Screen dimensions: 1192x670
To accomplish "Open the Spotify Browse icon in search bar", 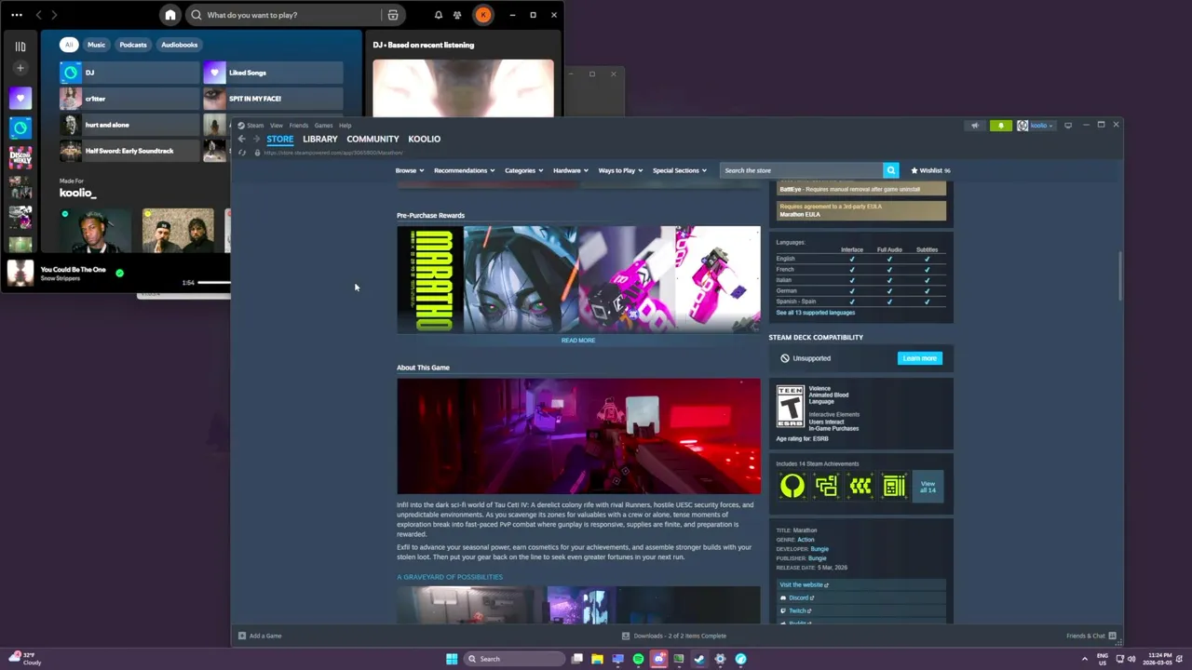I will 393,15.
